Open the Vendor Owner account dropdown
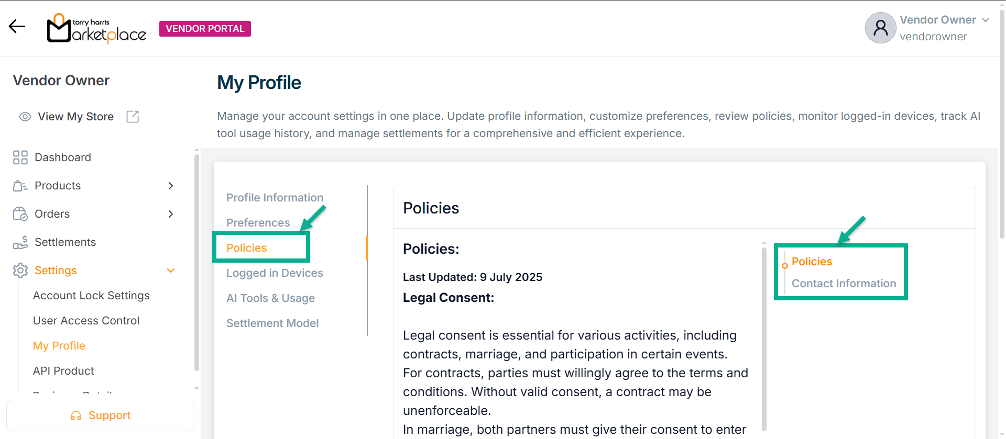The height and width of the screenshot is (439, 1006). [x=986, y=20]
